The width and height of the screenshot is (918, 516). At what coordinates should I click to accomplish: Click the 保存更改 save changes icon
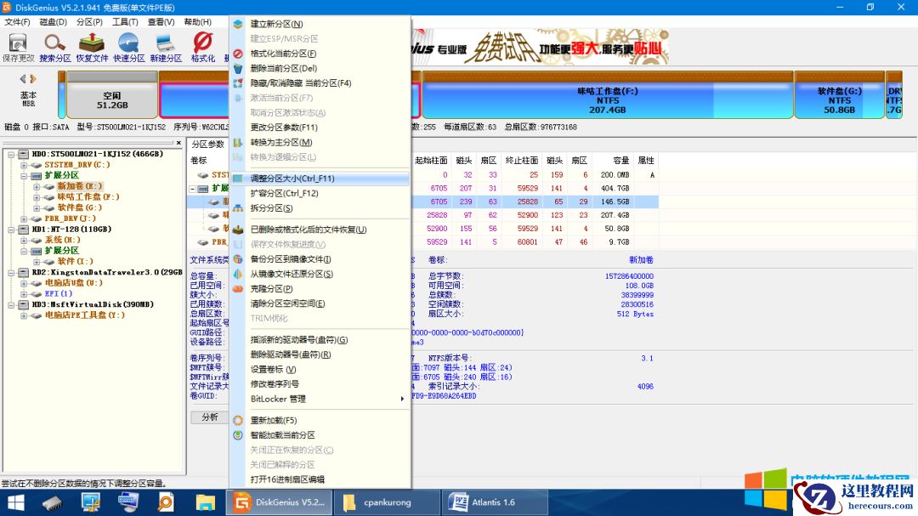coord(19,45)
